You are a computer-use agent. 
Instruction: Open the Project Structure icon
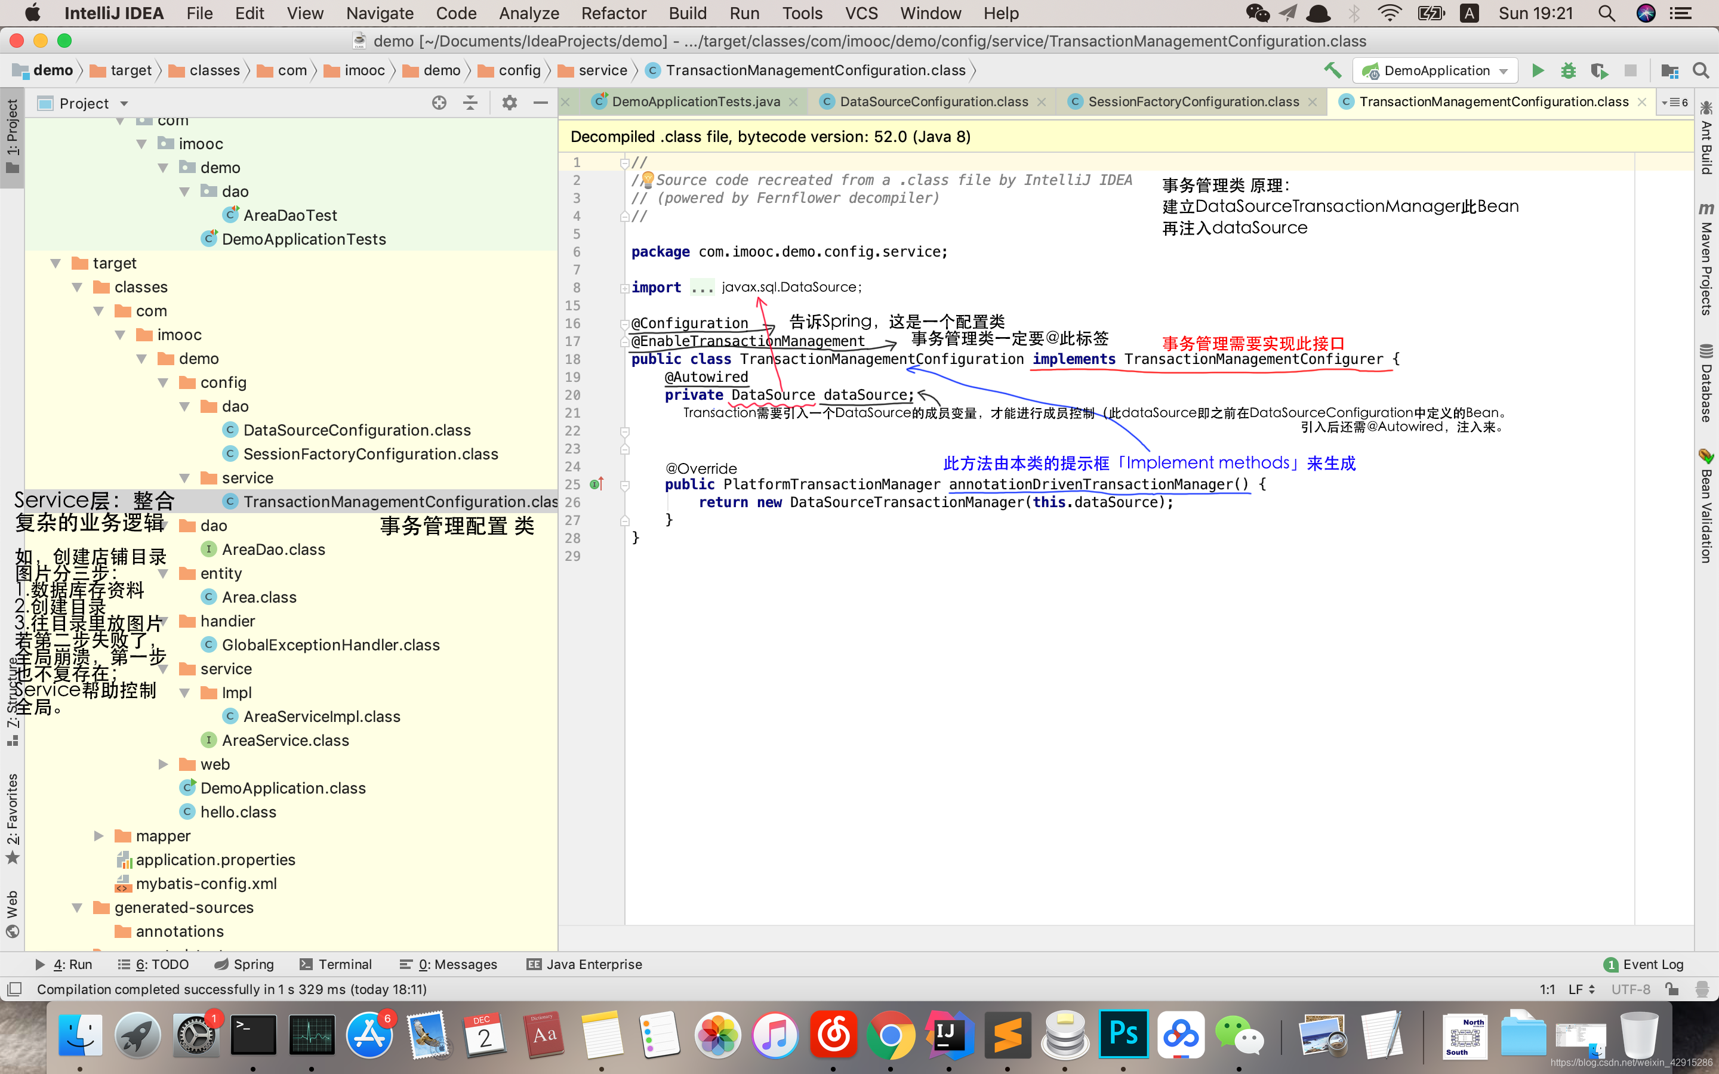[x=1670, y=70]
